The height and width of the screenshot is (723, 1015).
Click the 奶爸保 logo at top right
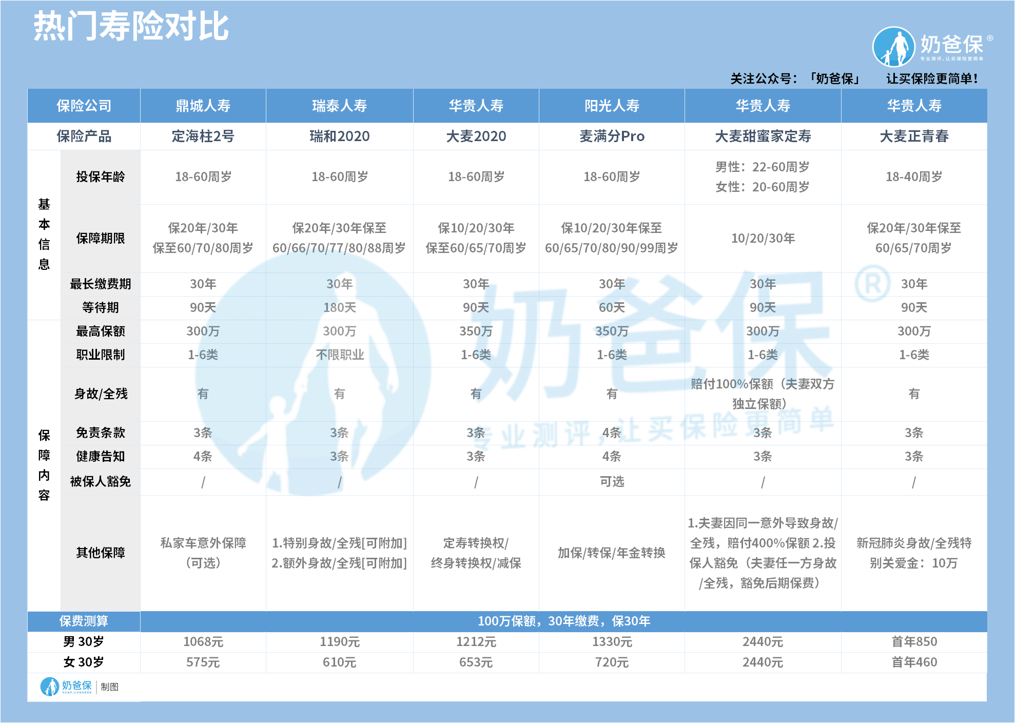tap(932, 47)
